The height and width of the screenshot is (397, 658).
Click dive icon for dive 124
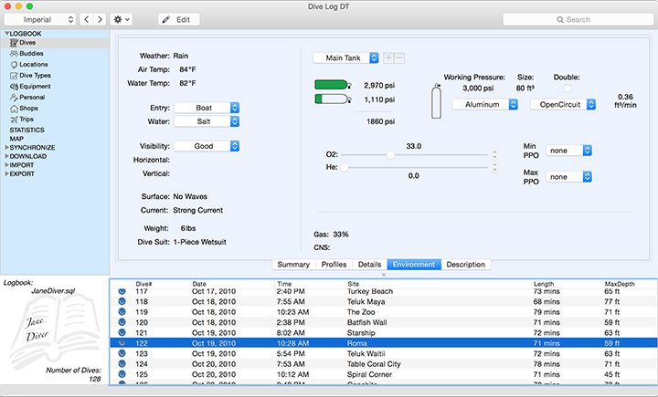[x=122, y=364]
